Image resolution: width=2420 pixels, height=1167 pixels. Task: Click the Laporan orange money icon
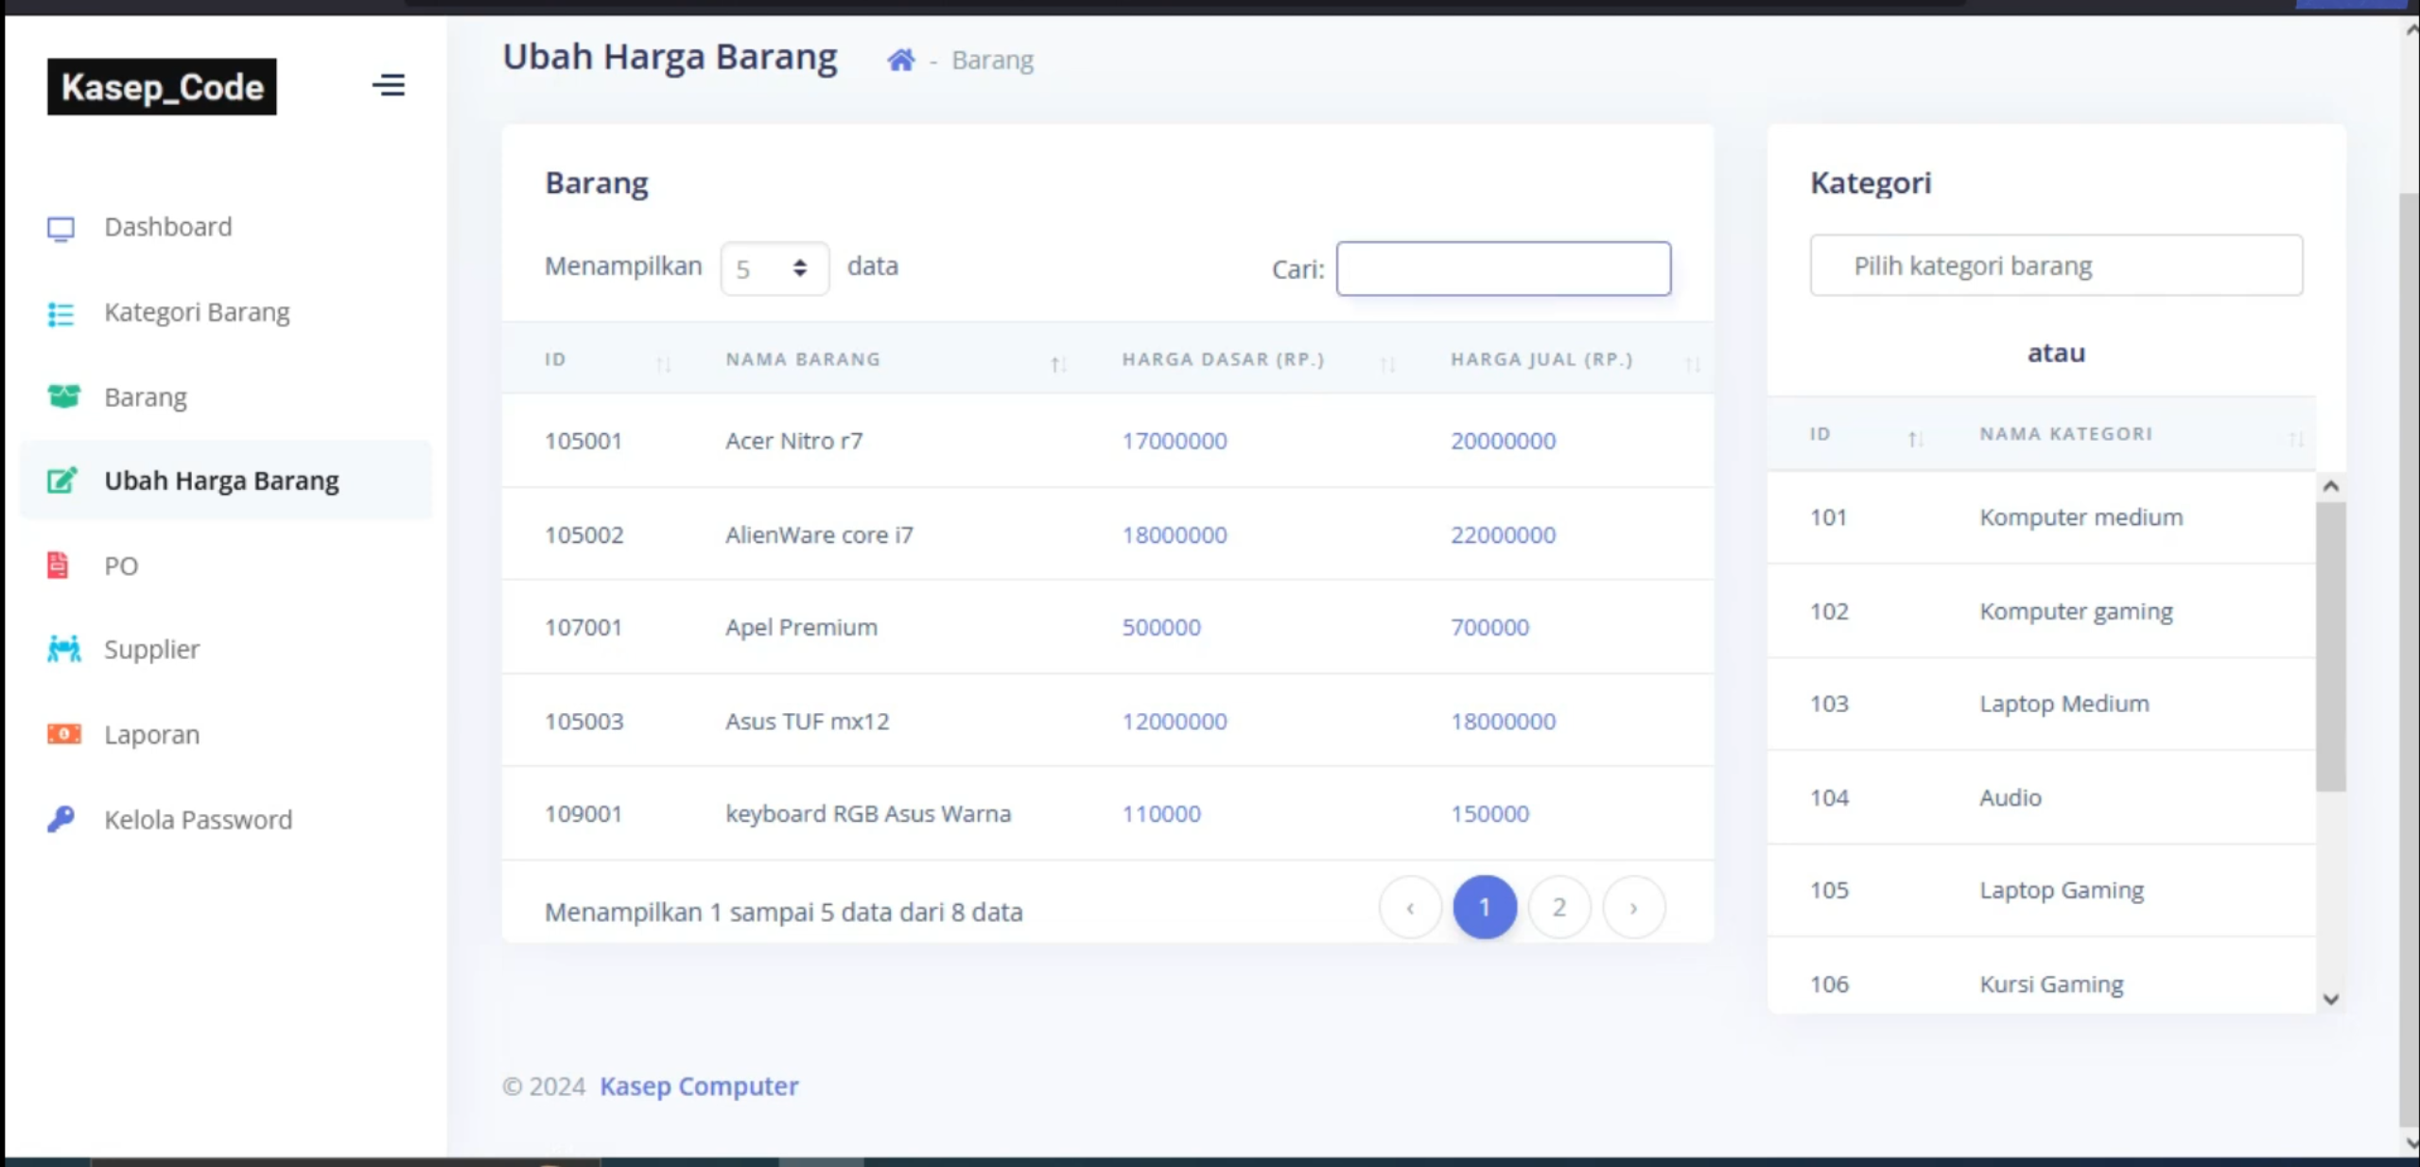63,734
